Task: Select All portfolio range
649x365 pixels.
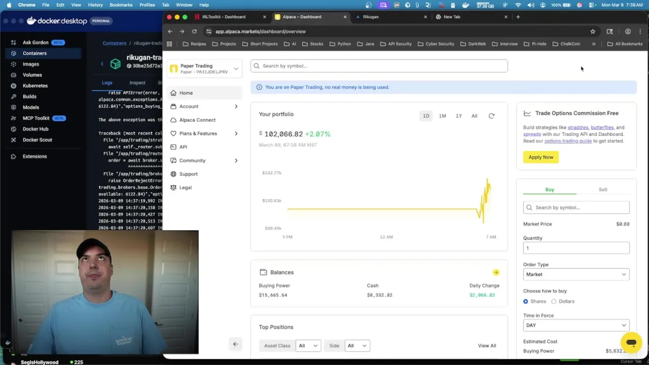Action: click(474, 116)
